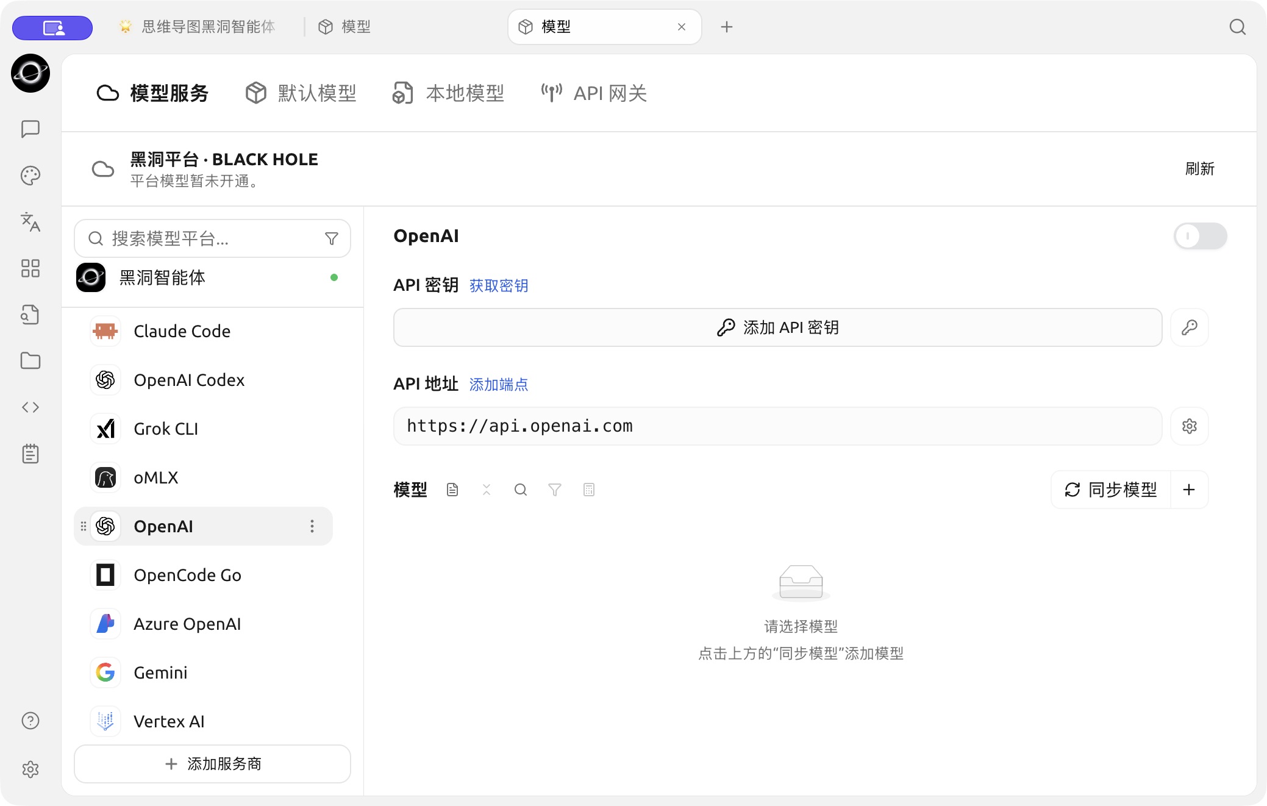This screenshot has height=806, width=1267.
Task: Click the 添加服务商 button
Action: pos(212,764)
